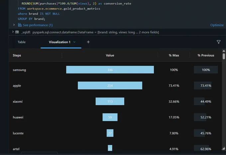
Task: Click the FROM workspace.ecommerce.gold_product_metrics line
Action: point(59,9)
